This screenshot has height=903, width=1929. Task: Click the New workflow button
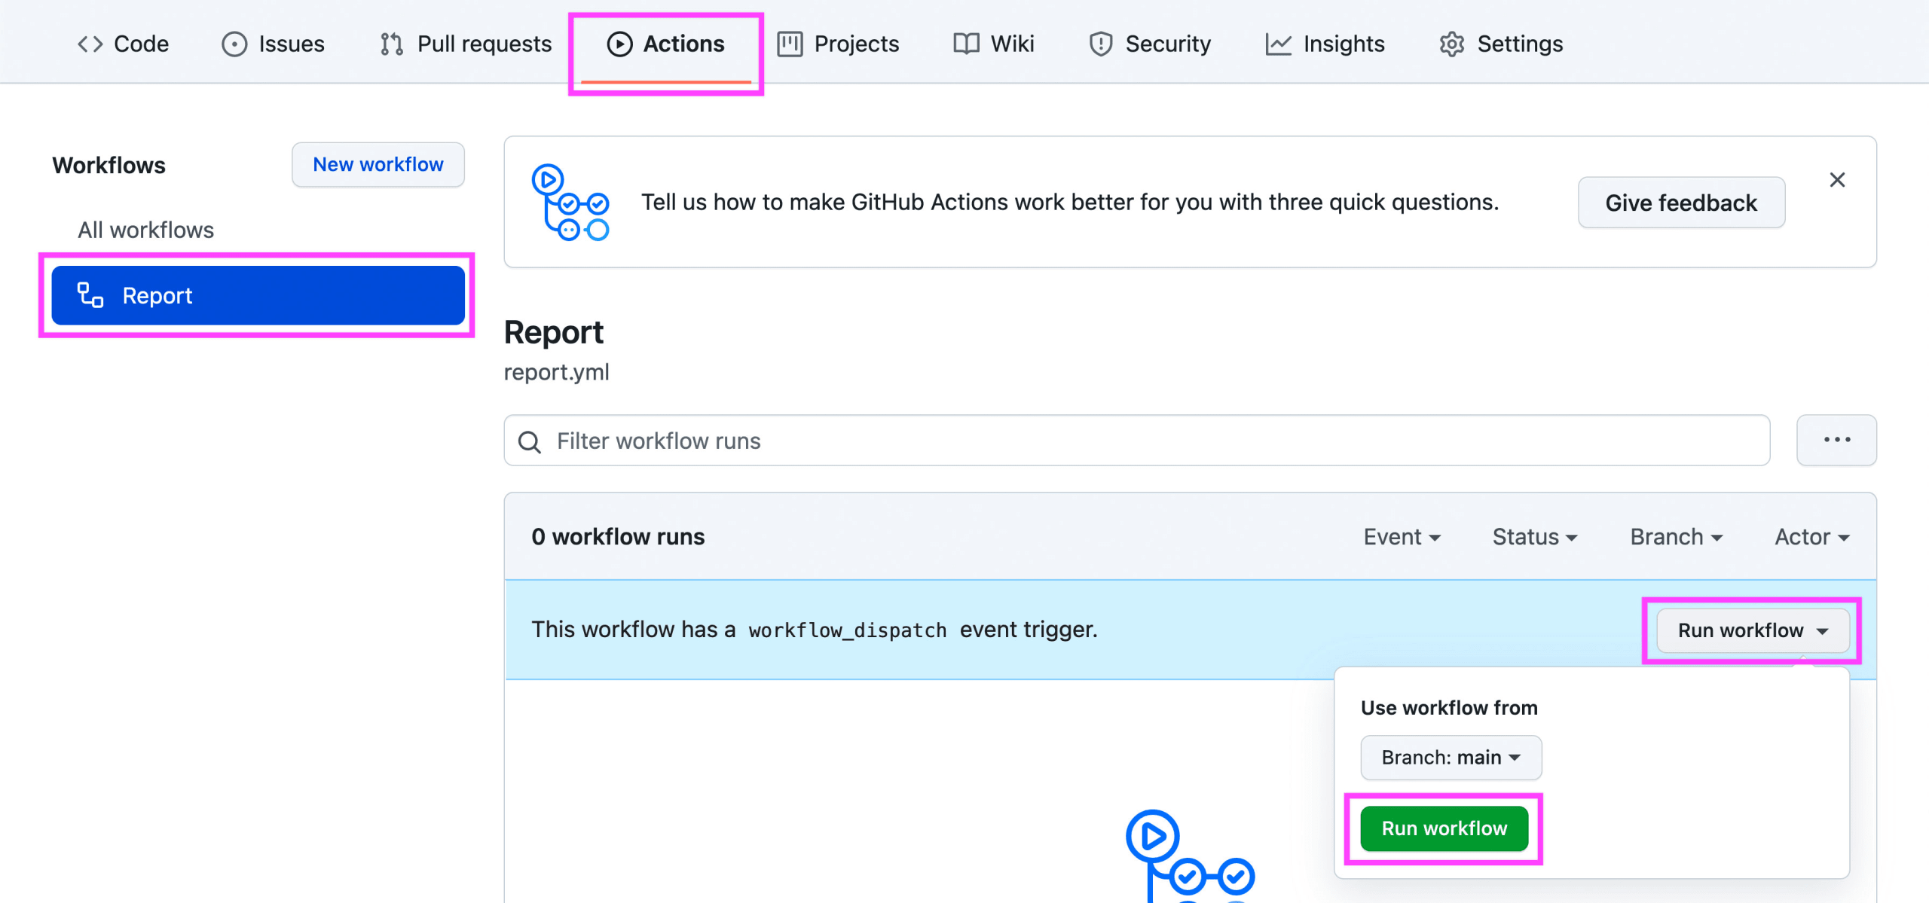[x=378, y=164]
